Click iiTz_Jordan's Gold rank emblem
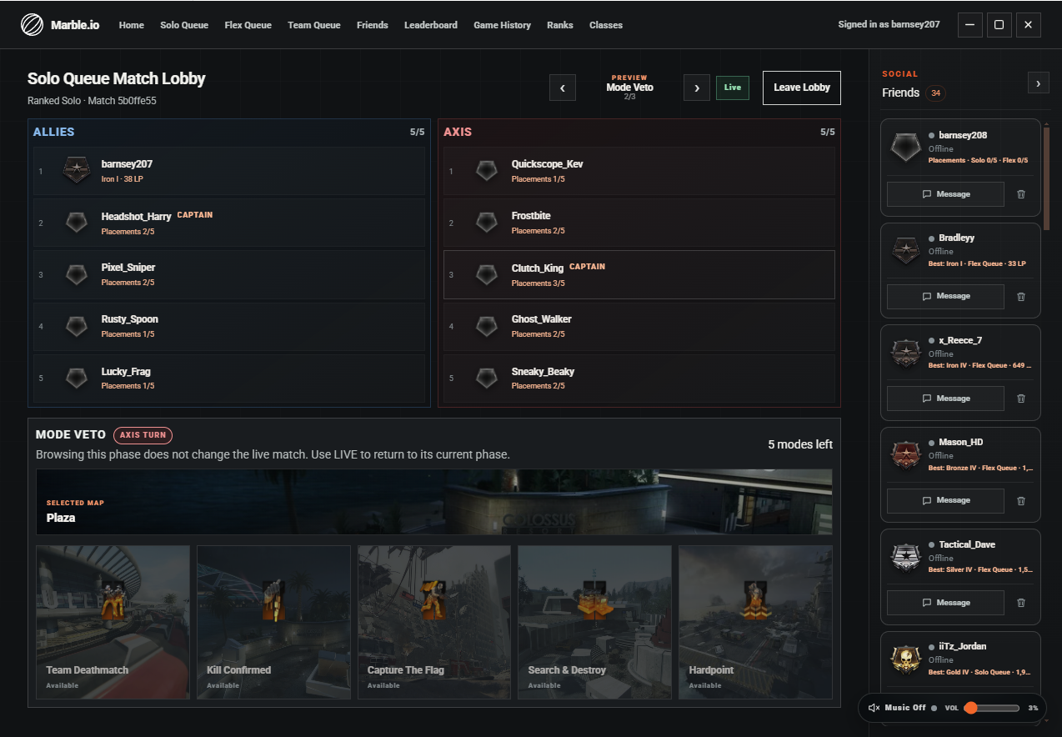The height and width of the screenshot is (737, 1062). pyautogui.click(x=905, y=659)
